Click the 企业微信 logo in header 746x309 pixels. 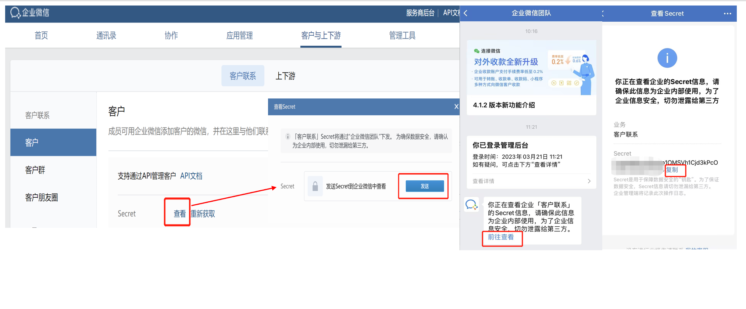30,13
